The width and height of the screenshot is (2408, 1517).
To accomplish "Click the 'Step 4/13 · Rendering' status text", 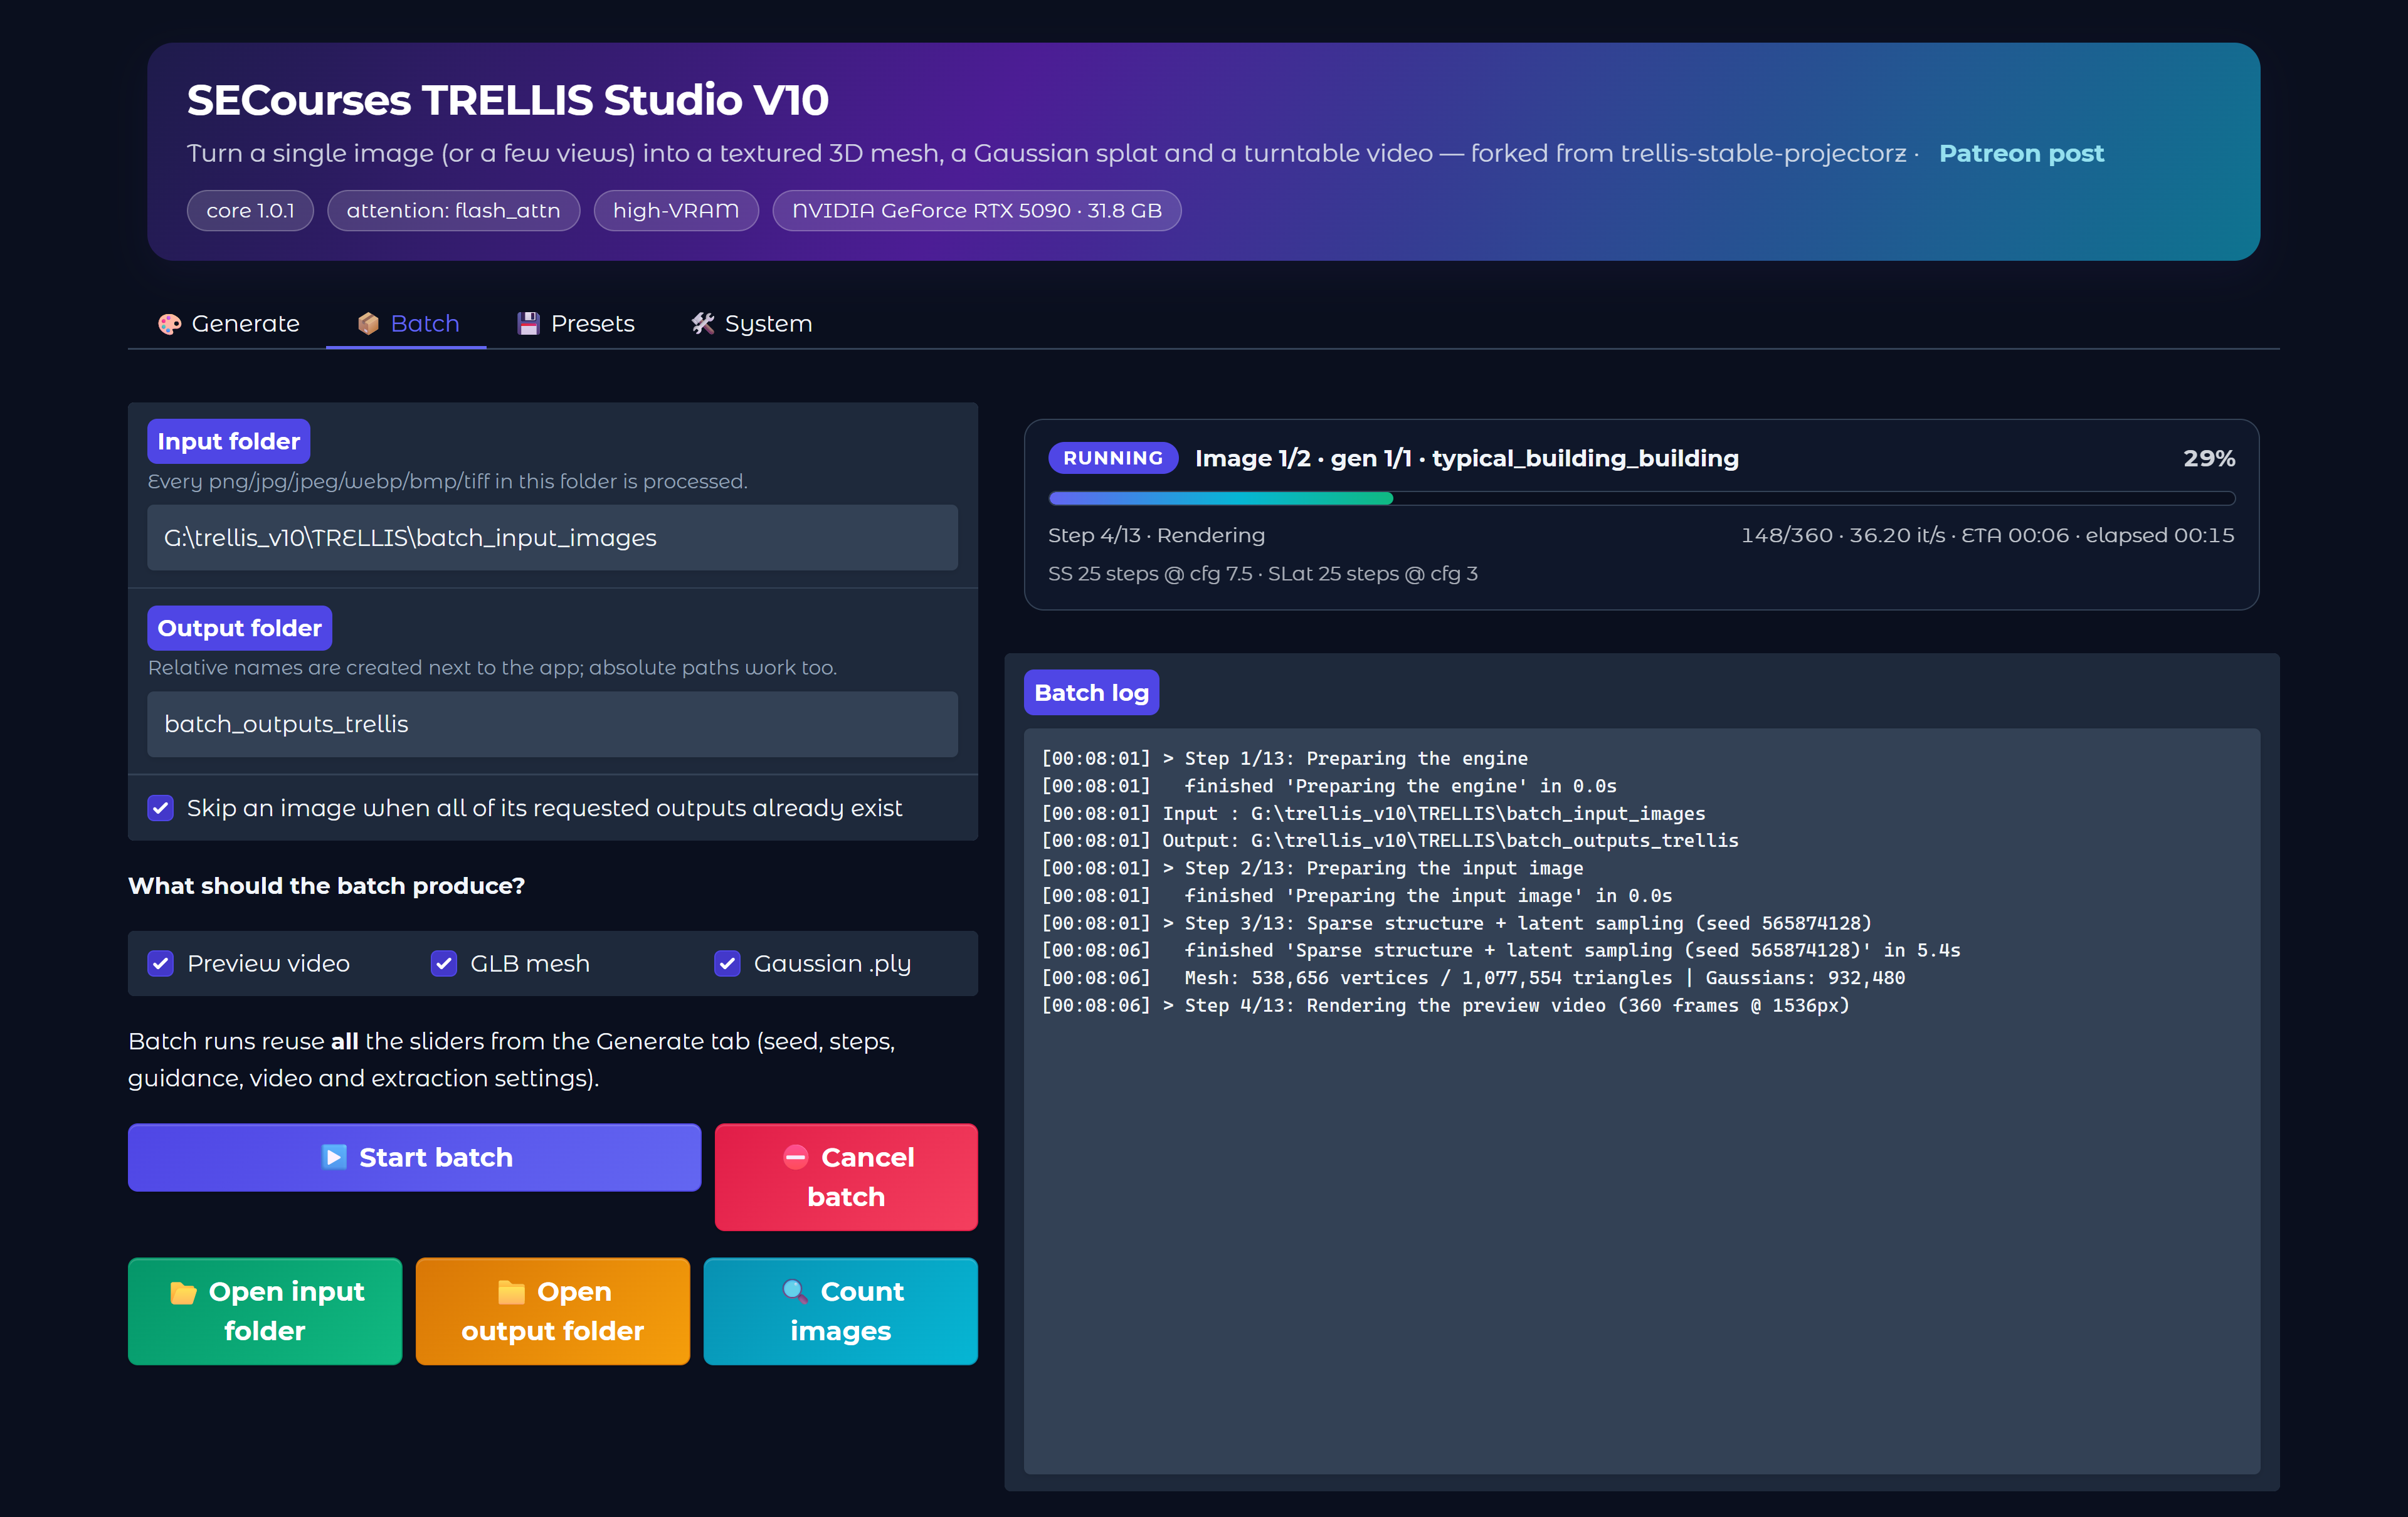I will point(1156,535).
